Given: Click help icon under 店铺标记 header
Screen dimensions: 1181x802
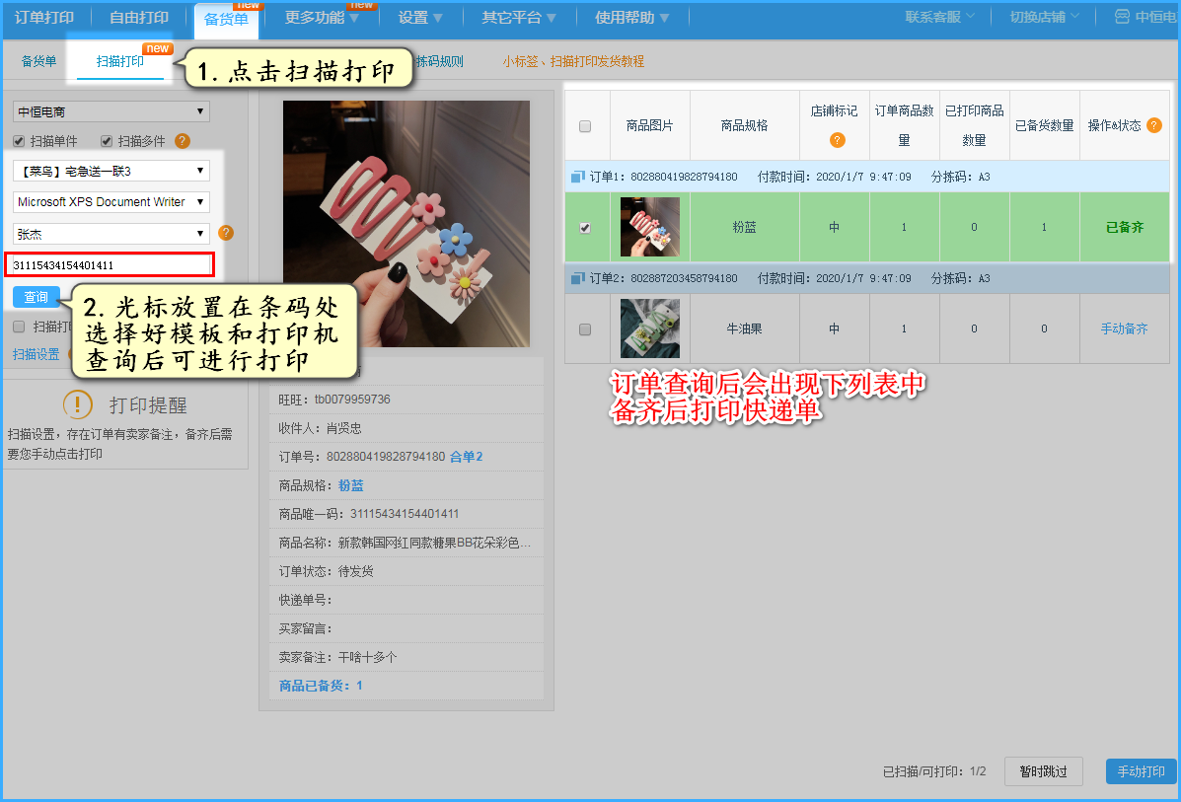Looking at the screenshot, I should (x=837, y=140).
